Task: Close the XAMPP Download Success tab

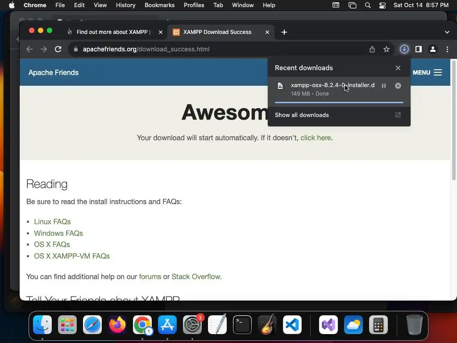Action: coord(267,32)
